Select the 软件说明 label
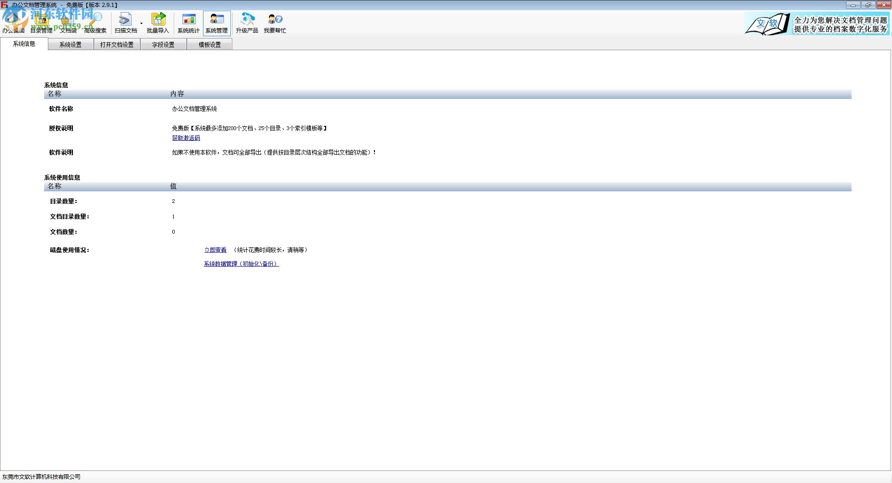This screenshot has width=892, height=483. [x=61, y=152]
